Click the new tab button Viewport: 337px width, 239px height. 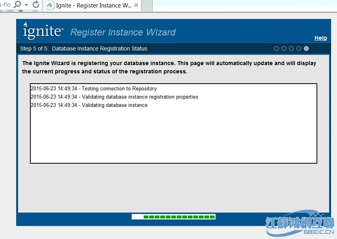pos(147,6)
